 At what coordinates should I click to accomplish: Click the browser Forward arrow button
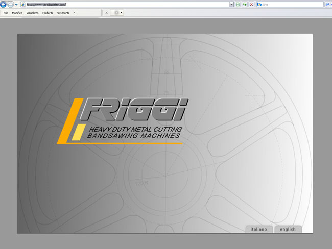[10, 4]
